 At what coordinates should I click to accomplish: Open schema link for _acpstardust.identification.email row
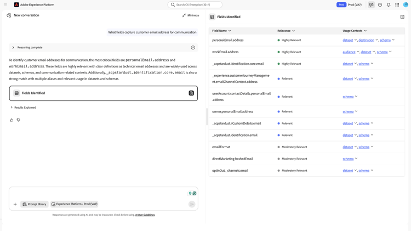coord(364,135)
